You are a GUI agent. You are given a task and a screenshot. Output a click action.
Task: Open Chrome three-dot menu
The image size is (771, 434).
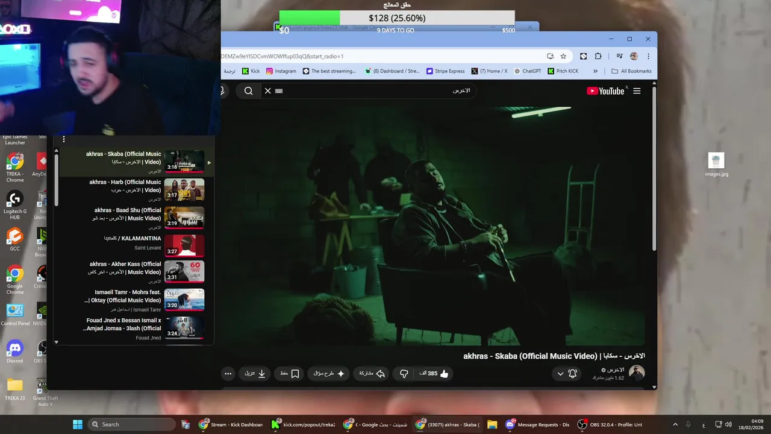[x=648, y=56]
